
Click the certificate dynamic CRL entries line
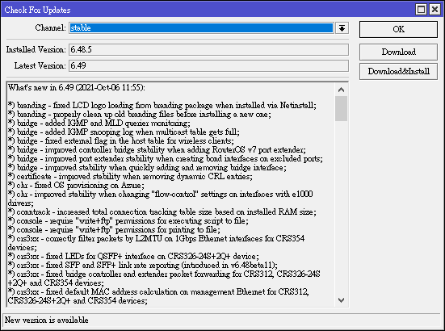click(x=130, y=177)
